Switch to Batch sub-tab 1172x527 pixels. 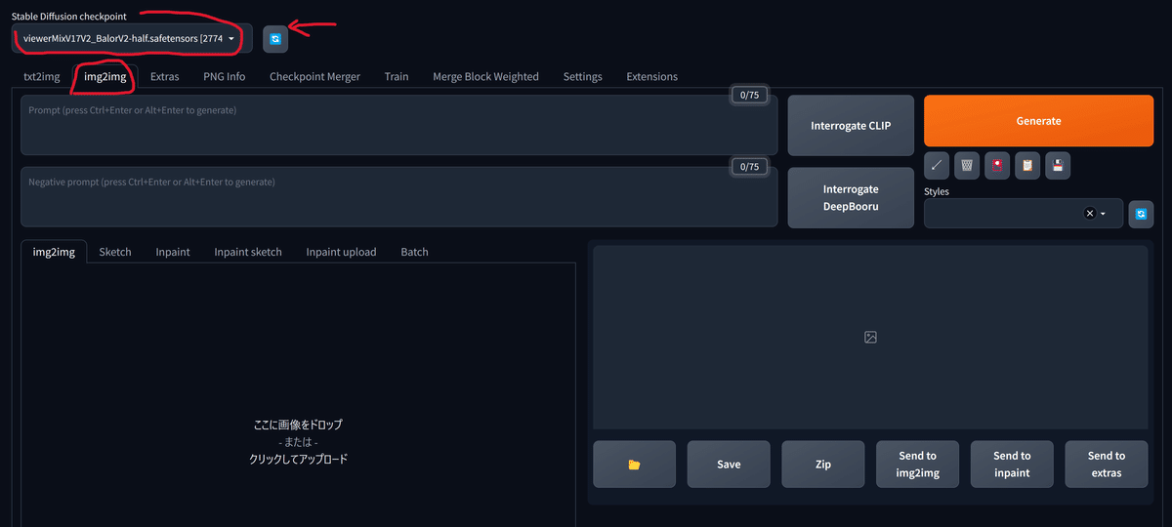(x=414, y=252)
